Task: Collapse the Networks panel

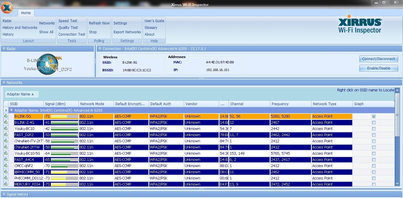Action: 4,82
